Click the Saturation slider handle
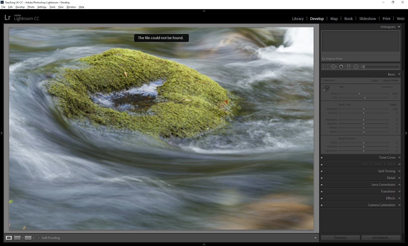 [364, 151]
